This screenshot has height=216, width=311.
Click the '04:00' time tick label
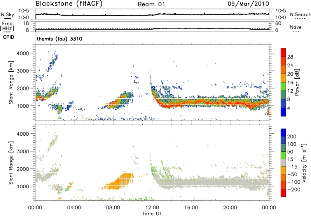pyautogui.click(x=74, y=208)
